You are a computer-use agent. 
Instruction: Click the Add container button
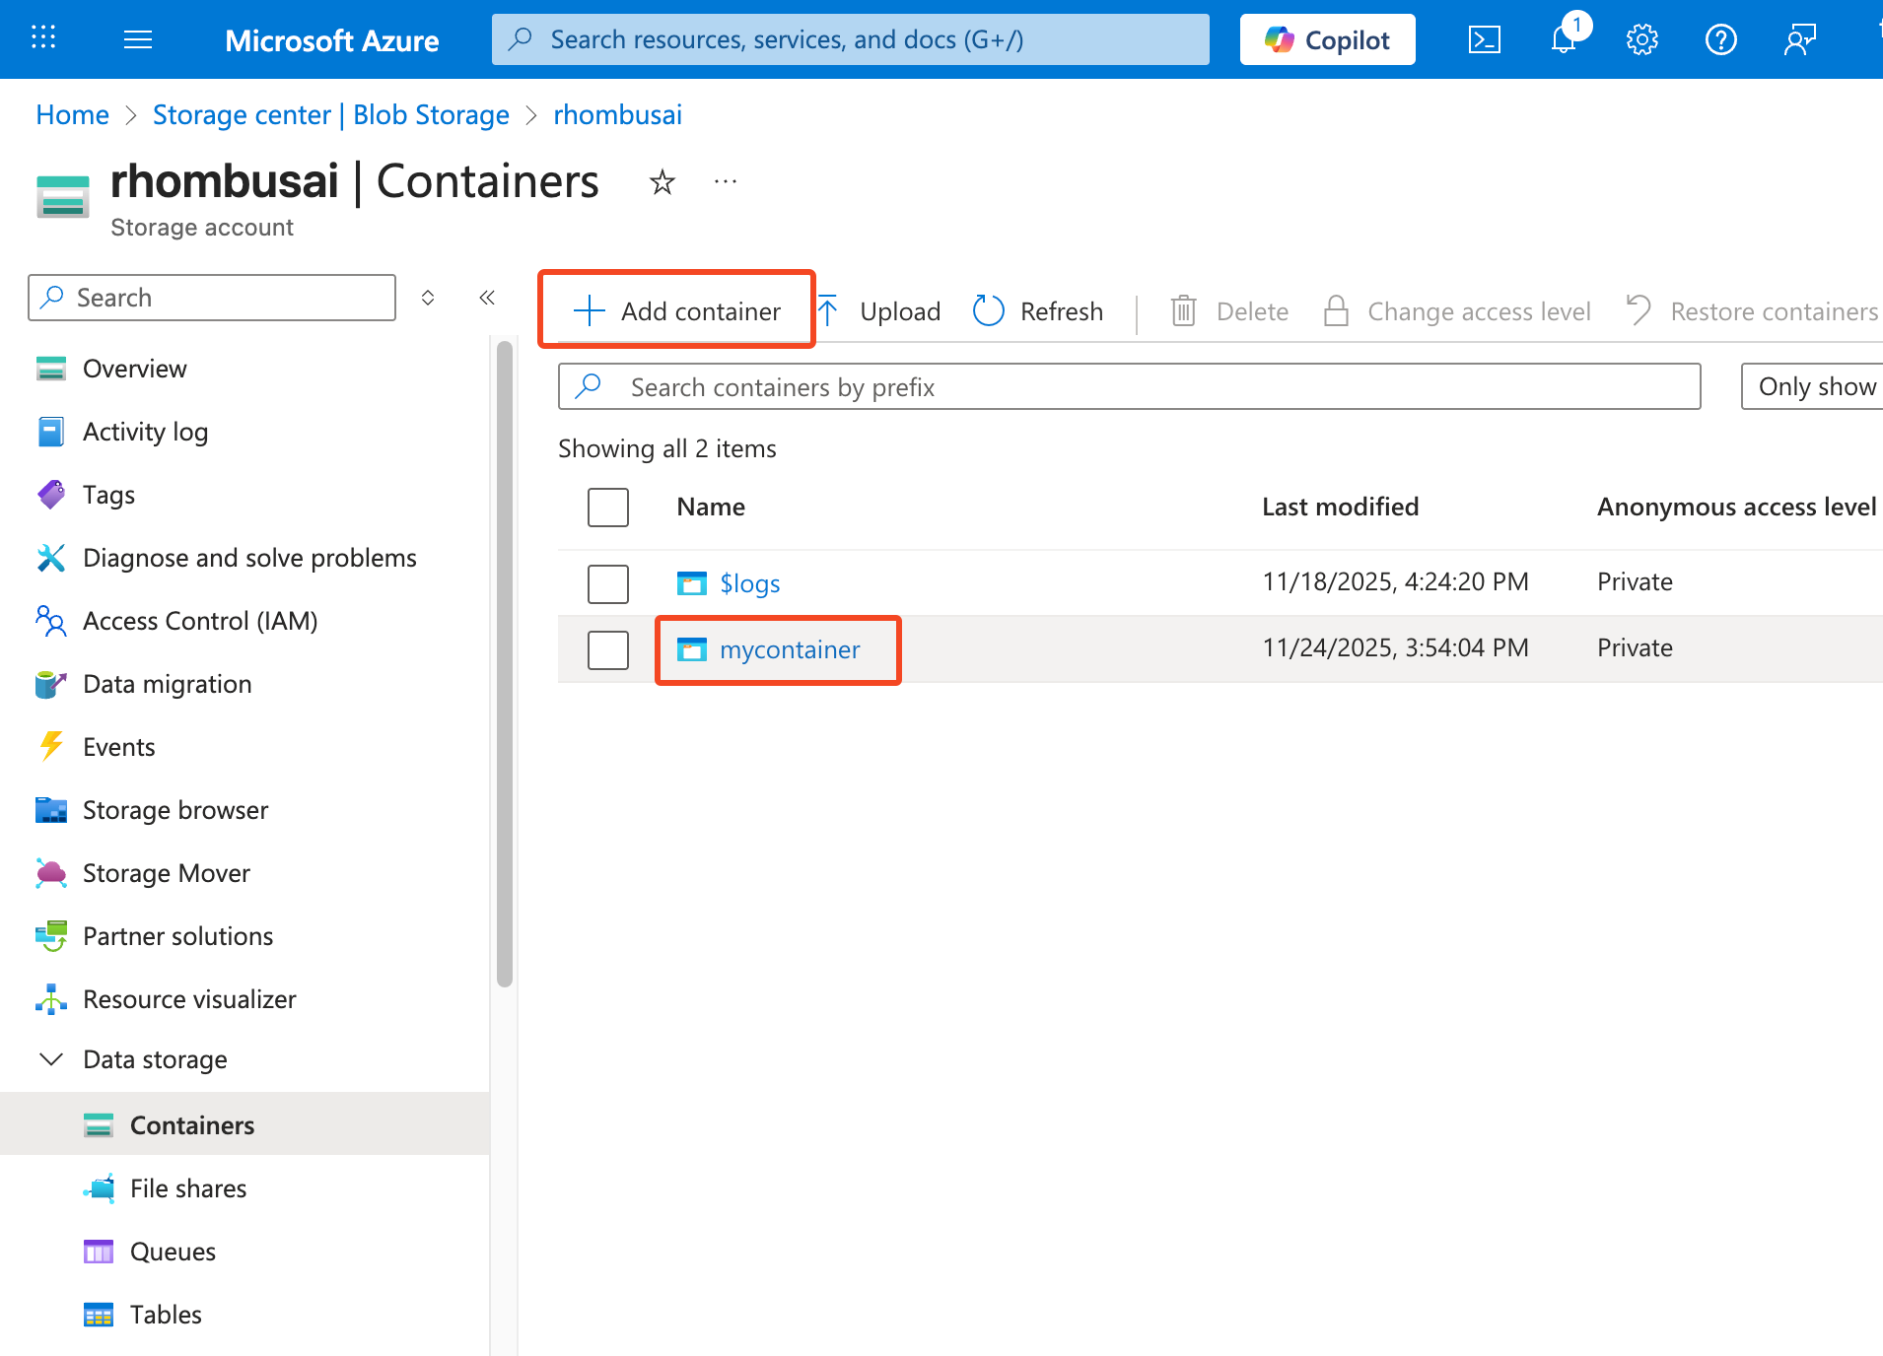tap(676, 311)
